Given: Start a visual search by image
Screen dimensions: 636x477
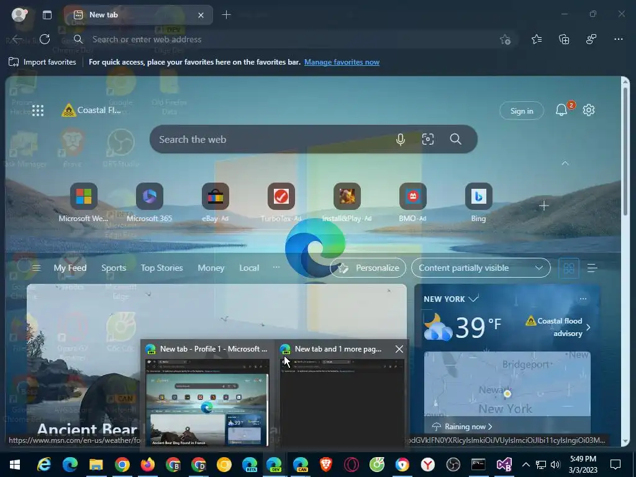Looking at the screenshot, I should click(427, 140).
